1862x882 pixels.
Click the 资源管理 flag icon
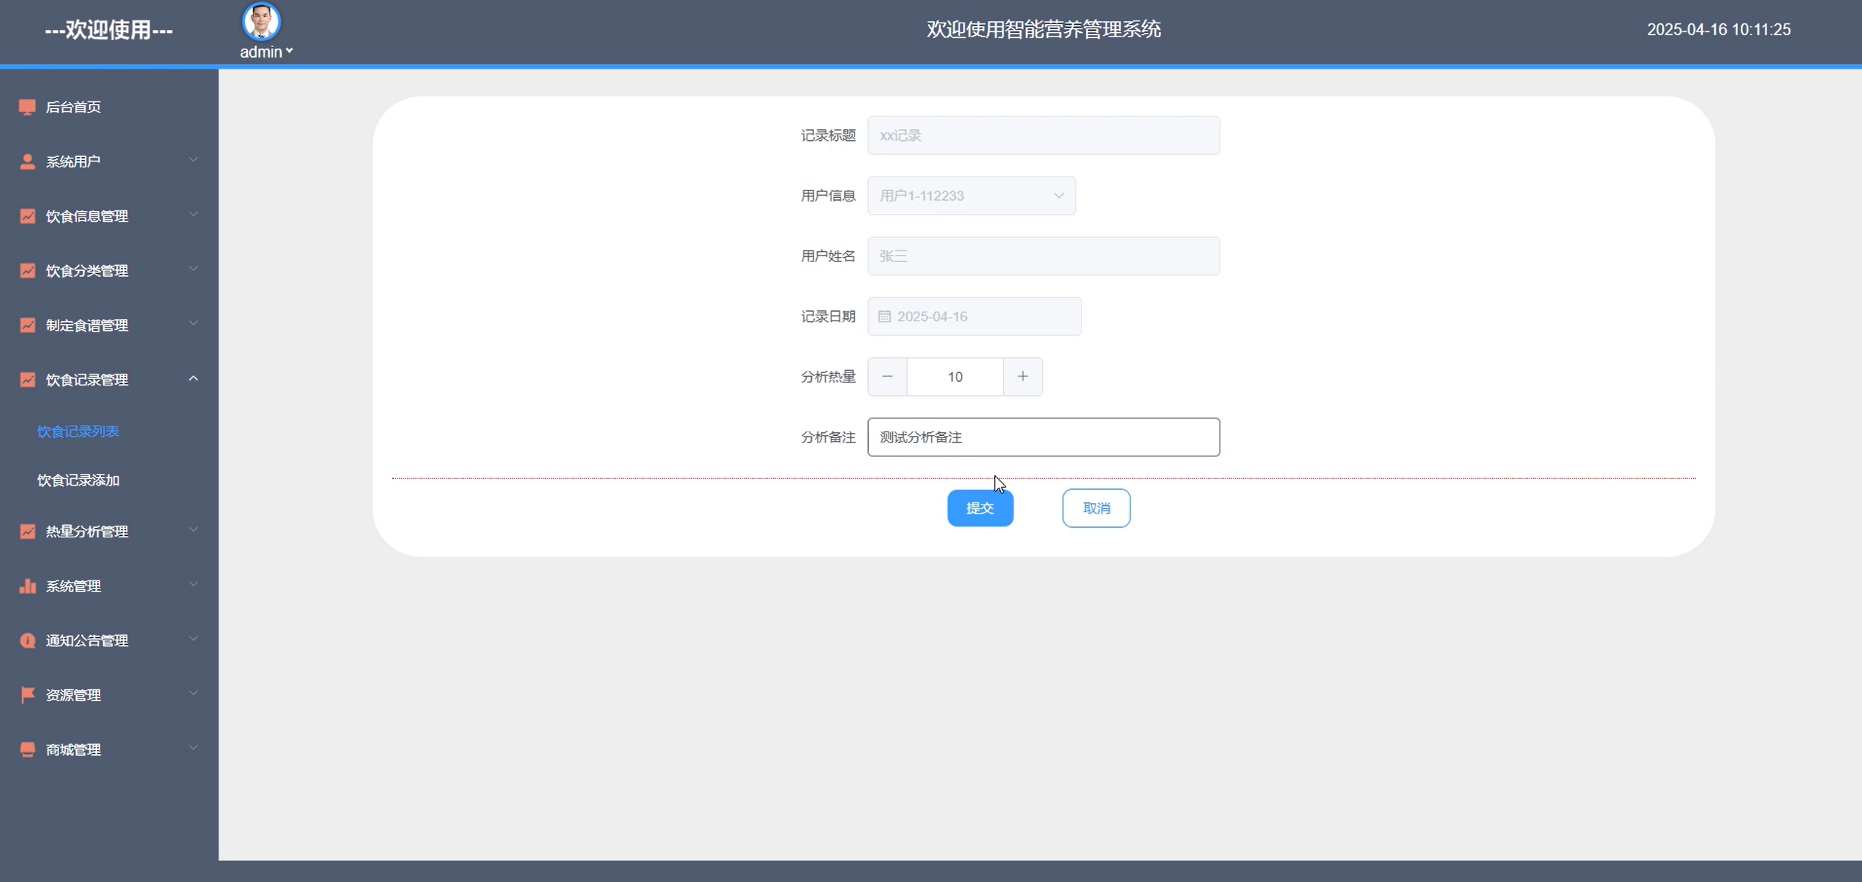coord(27,694)
